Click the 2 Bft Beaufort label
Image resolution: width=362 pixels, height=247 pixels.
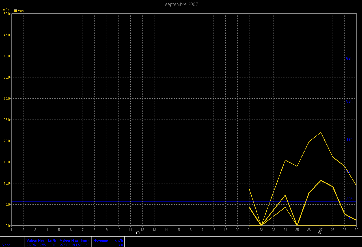[x=350, y=199]
